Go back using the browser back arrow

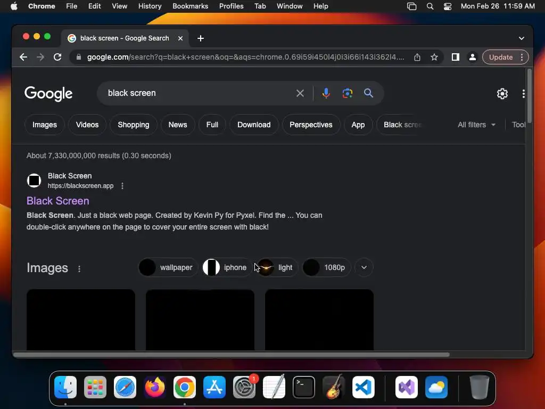pyautogui.click(x=23, y=57)
